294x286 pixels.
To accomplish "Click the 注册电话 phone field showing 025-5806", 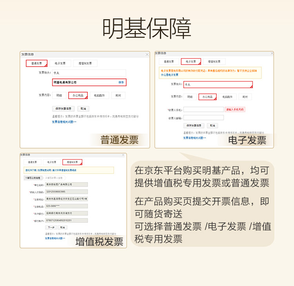I will 67,206.
